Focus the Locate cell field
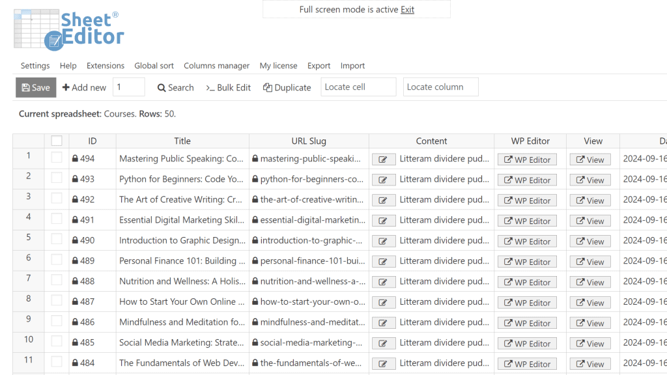 [x=359, y=87]
